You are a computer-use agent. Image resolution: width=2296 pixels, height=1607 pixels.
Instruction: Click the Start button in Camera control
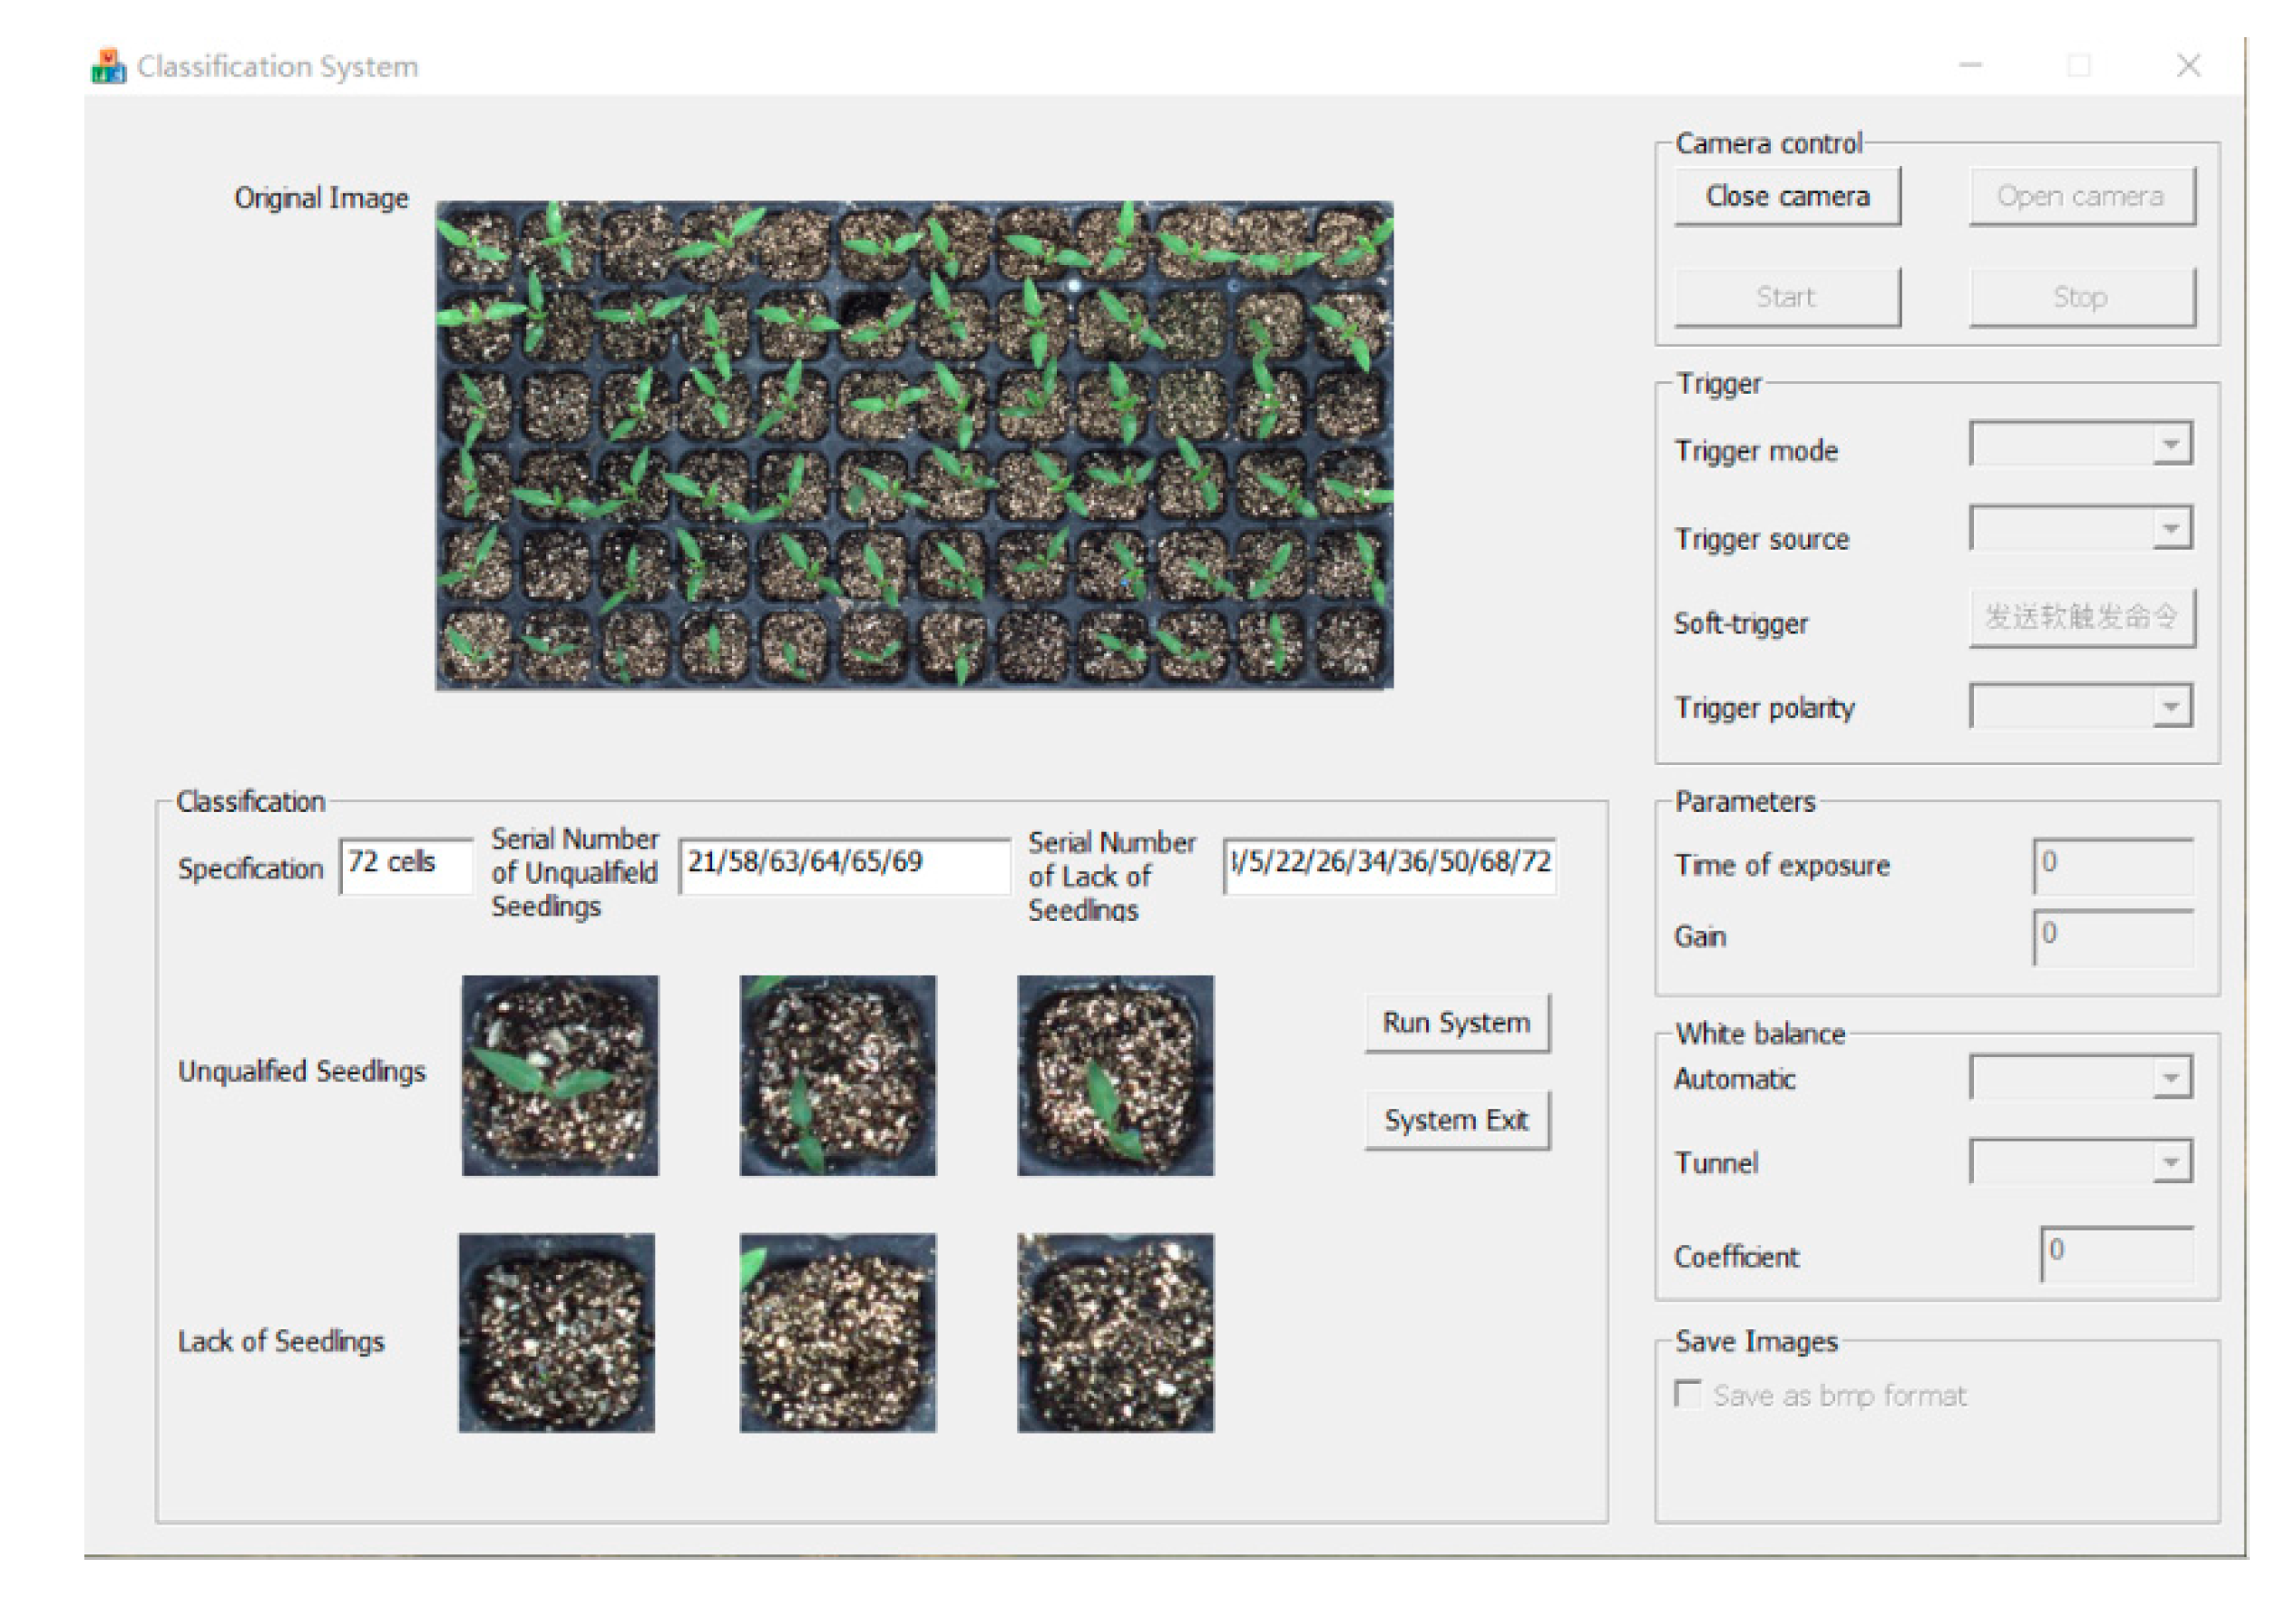(1787, 297)
